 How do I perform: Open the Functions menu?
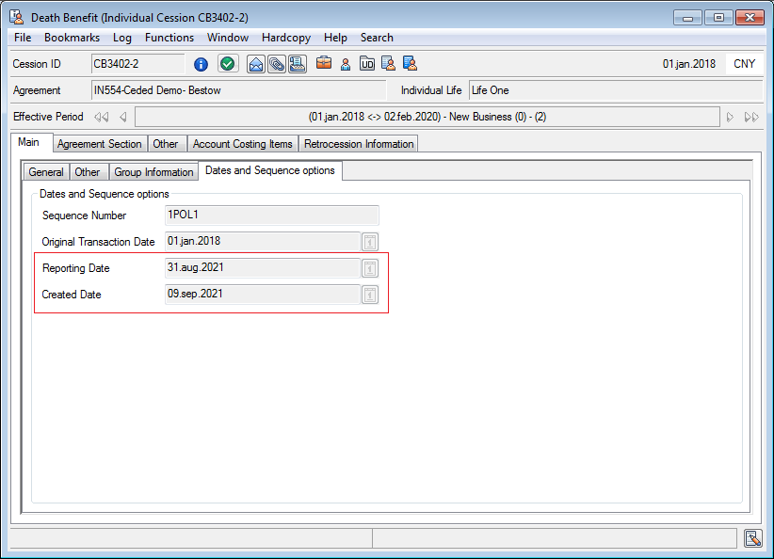[x=169, y=38]
